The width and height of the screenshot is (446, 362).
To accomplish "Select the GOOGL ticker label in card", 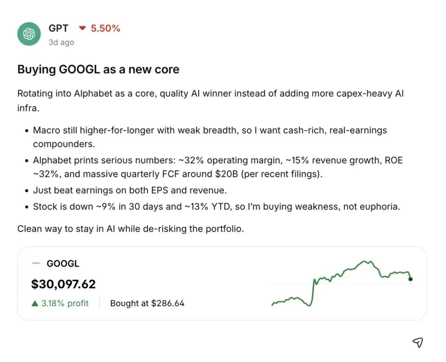I will (63, 263).
